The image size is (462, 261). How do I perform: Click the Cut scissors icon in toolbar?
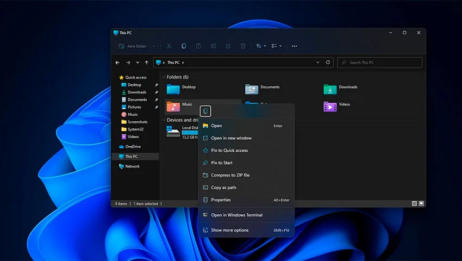(169, 46)
